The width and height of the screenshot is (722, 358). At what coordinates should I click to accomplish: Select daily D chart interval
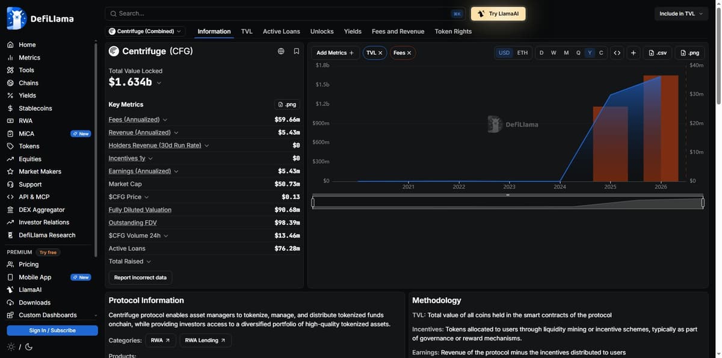[x=541, y=53]
